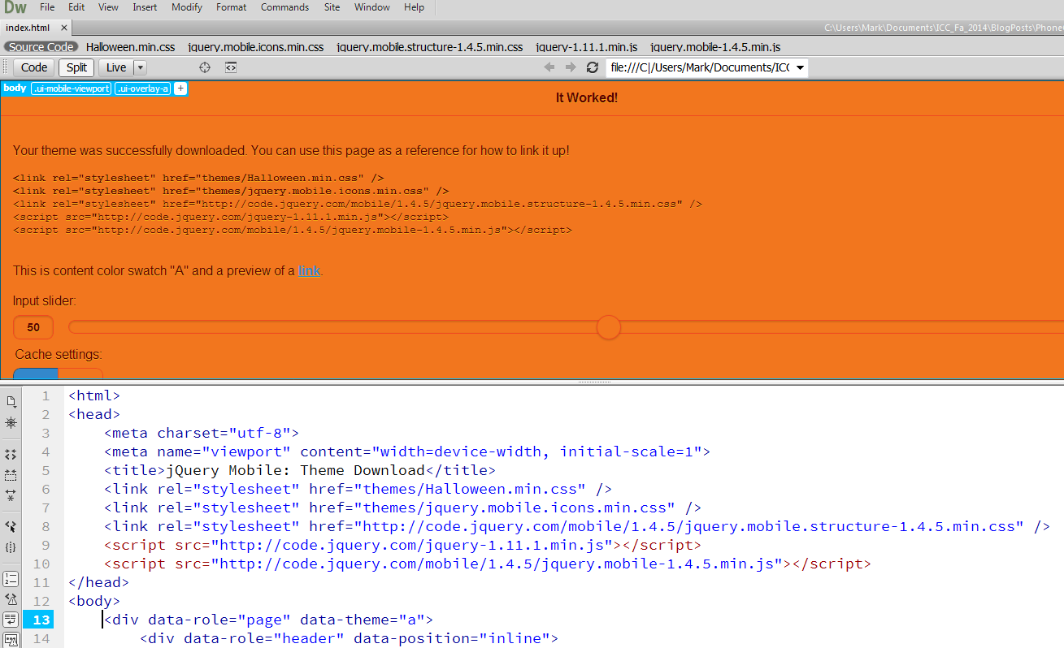Click the <title> line in code
Screen dimensions: 1064x648
pos(299,470)
